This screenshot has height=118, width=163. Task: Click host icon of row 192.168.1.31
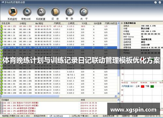2,36
